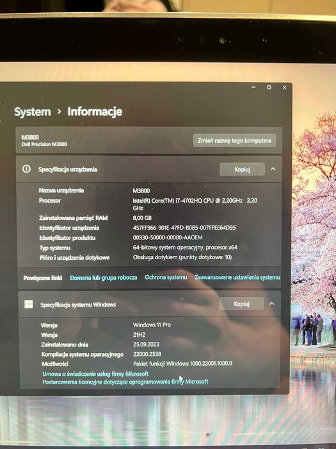Select the install date 25.09.2023
This screenshot has height=449, width=336.
point(146,344)
